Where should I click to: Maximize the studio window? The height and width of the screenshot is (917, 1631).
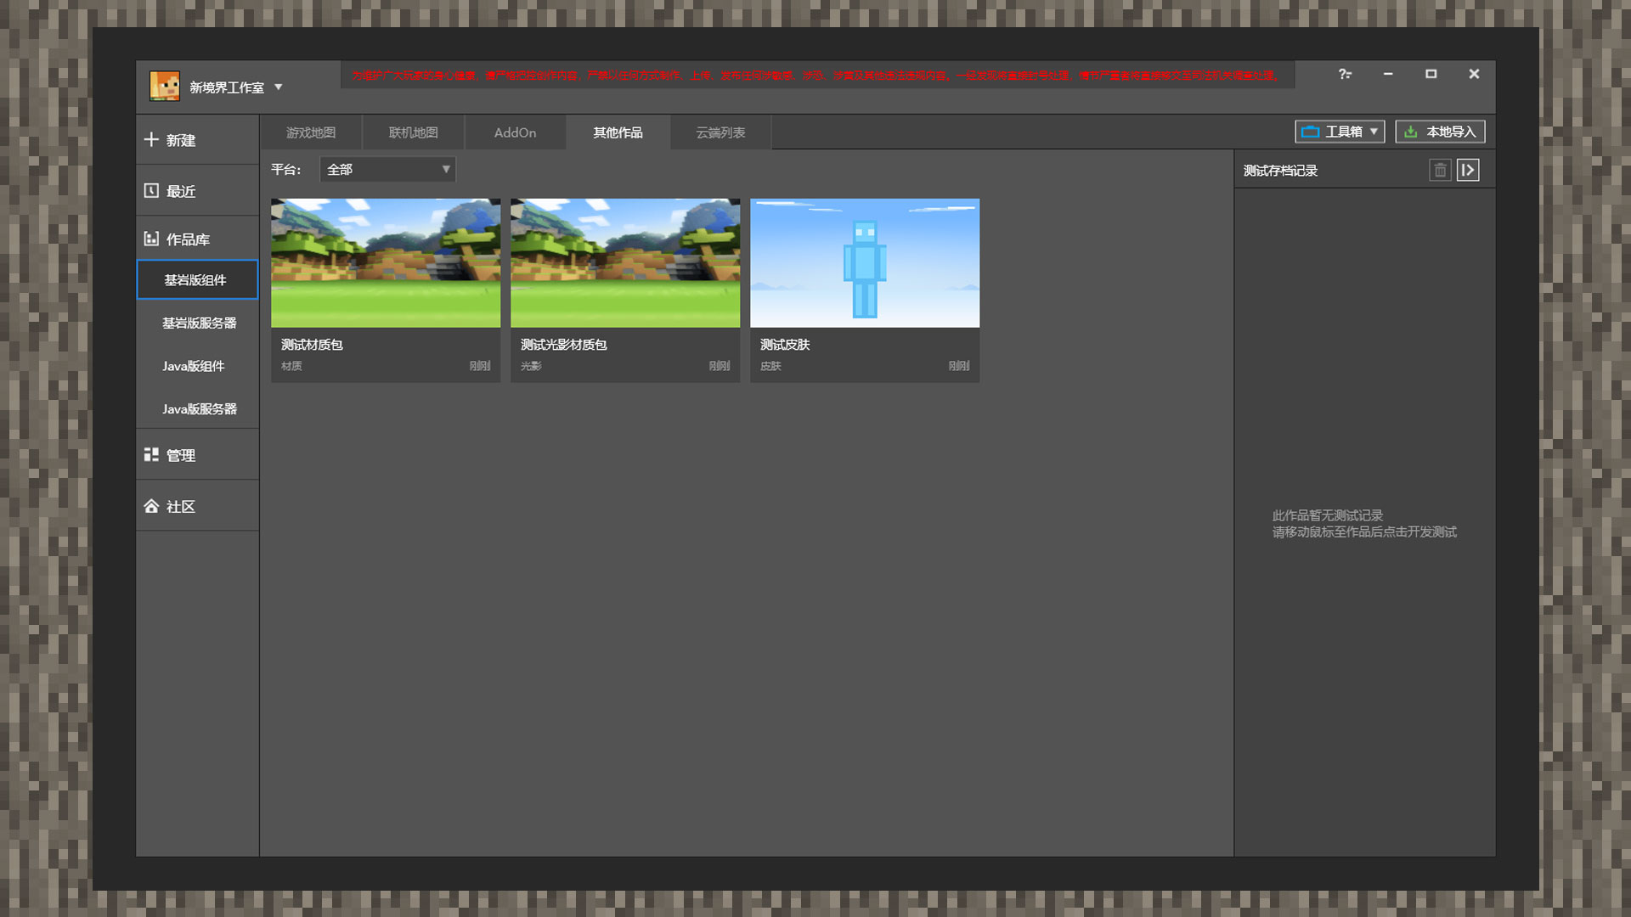pyautogui.click(x=1431, y=74)
